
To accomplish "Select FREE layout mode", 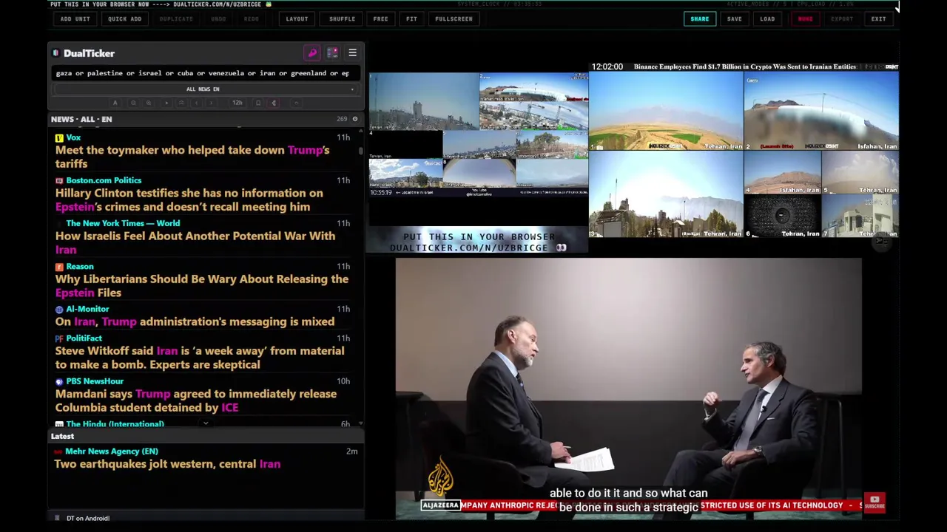I will 380,19.
